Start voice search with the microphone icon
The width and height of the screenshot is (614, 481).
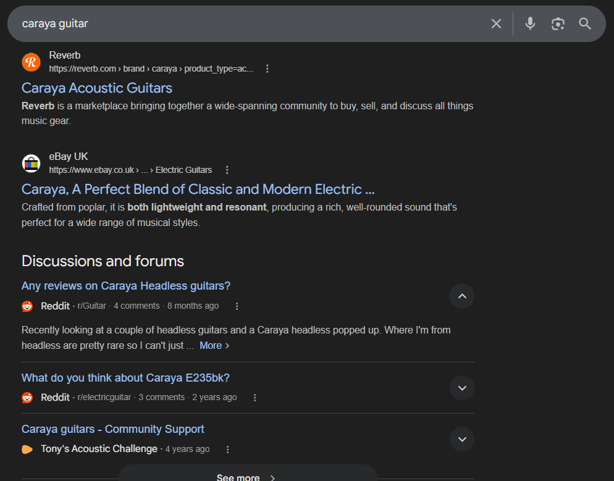[x=530, y=24]
